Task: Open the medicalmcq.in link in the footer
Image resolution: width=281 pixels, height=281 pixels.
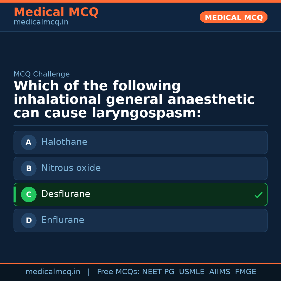Action: coord(53,272)
